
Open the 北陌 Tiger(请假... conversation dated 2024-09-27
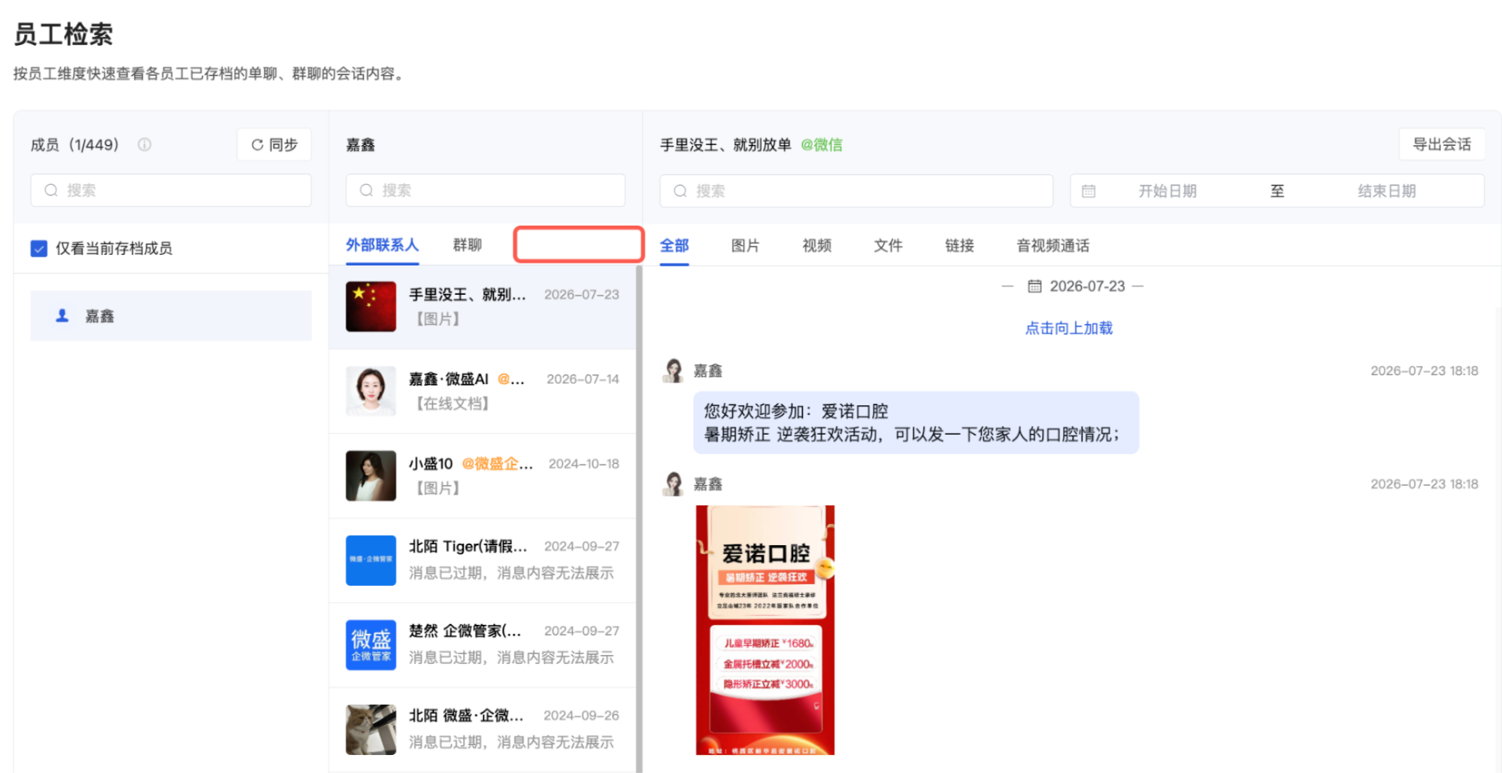point(483,560)
